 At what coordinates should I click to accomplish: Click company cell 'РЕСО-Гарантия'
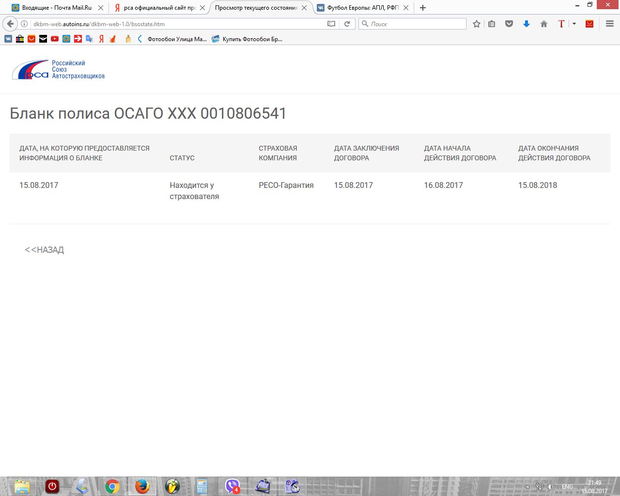[x=286, y=185]
